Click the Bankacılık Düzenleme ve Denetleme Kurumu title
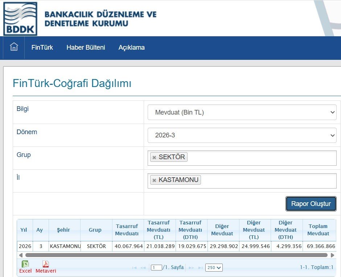The image size is (341, 277). [x=100, y=19]
